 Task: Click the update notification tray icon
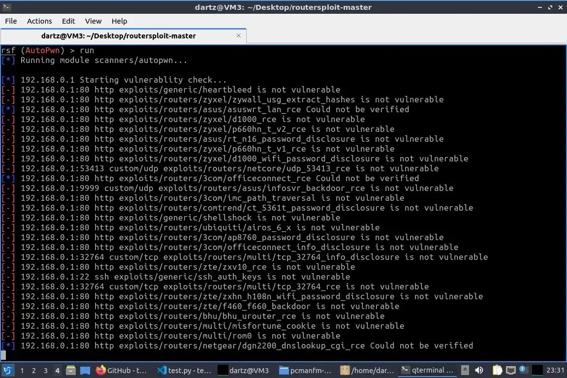pyautogui.click(x=523, y=369)
